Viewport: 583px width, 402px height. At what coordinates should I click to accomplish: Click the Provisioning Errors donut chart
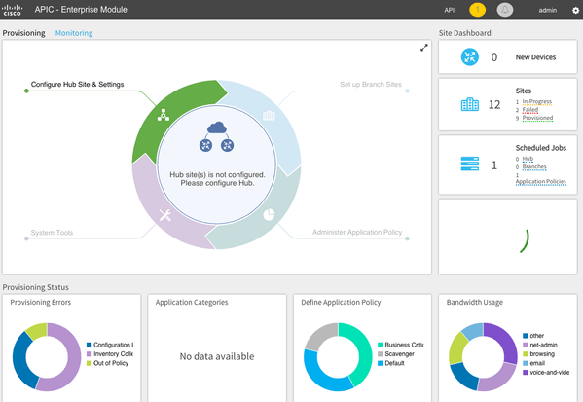47,357
